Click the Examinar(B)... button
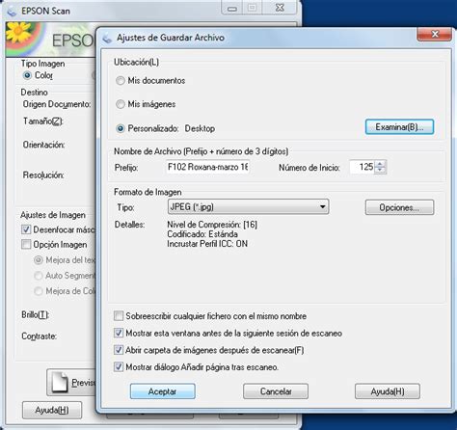Viewport: 457px width, 430px height. (399, 127)
